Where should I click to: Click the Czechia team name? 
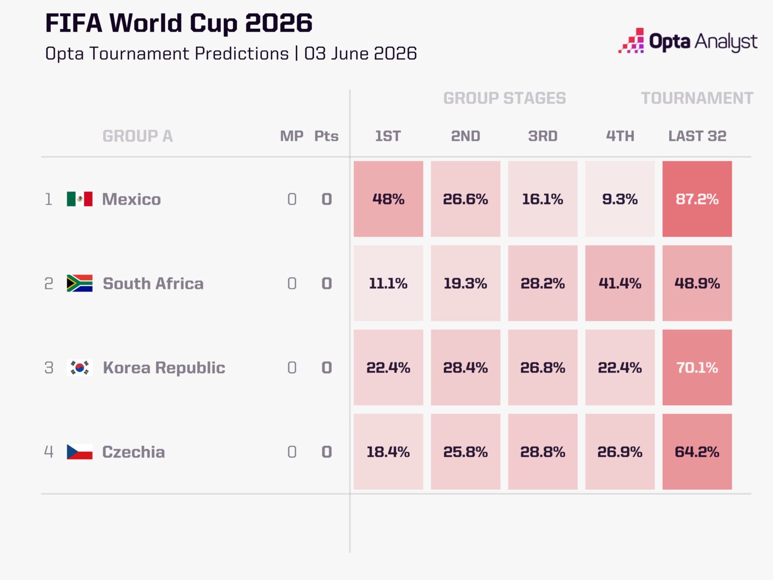pyautogui.click(x=133, y=452)
